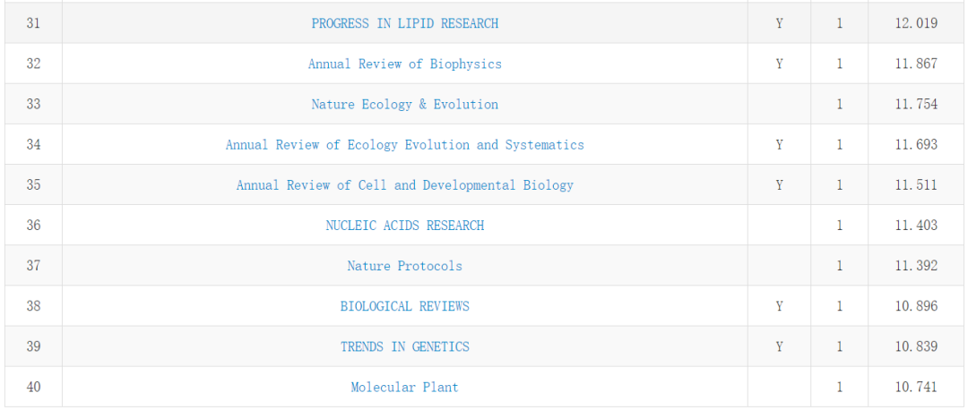Click row number 31 cell
This screenshot has height=410, width=968.
tap(33, 23)
